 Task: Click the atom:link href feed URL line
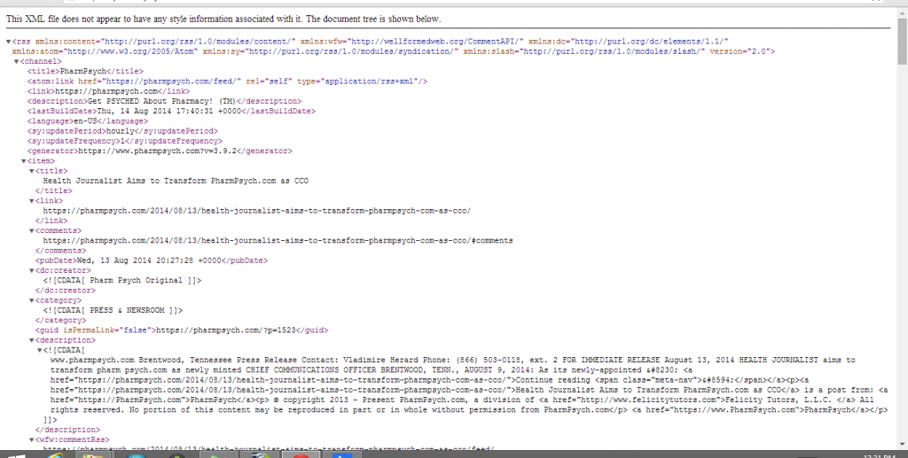(227, 82)
